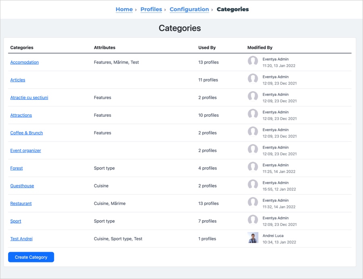The width and height of the screenshot is (363, 279).
Task: Open the Test Andrei category
Action: click(21, 239)
